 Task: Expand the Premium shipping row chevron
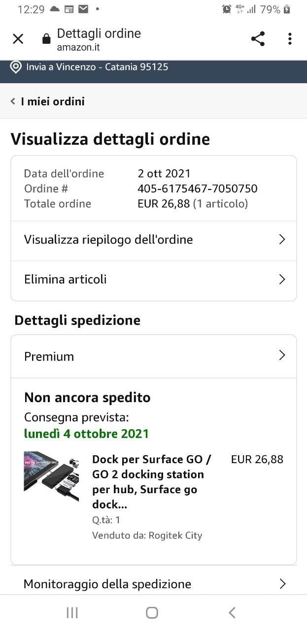click(282, 355)
